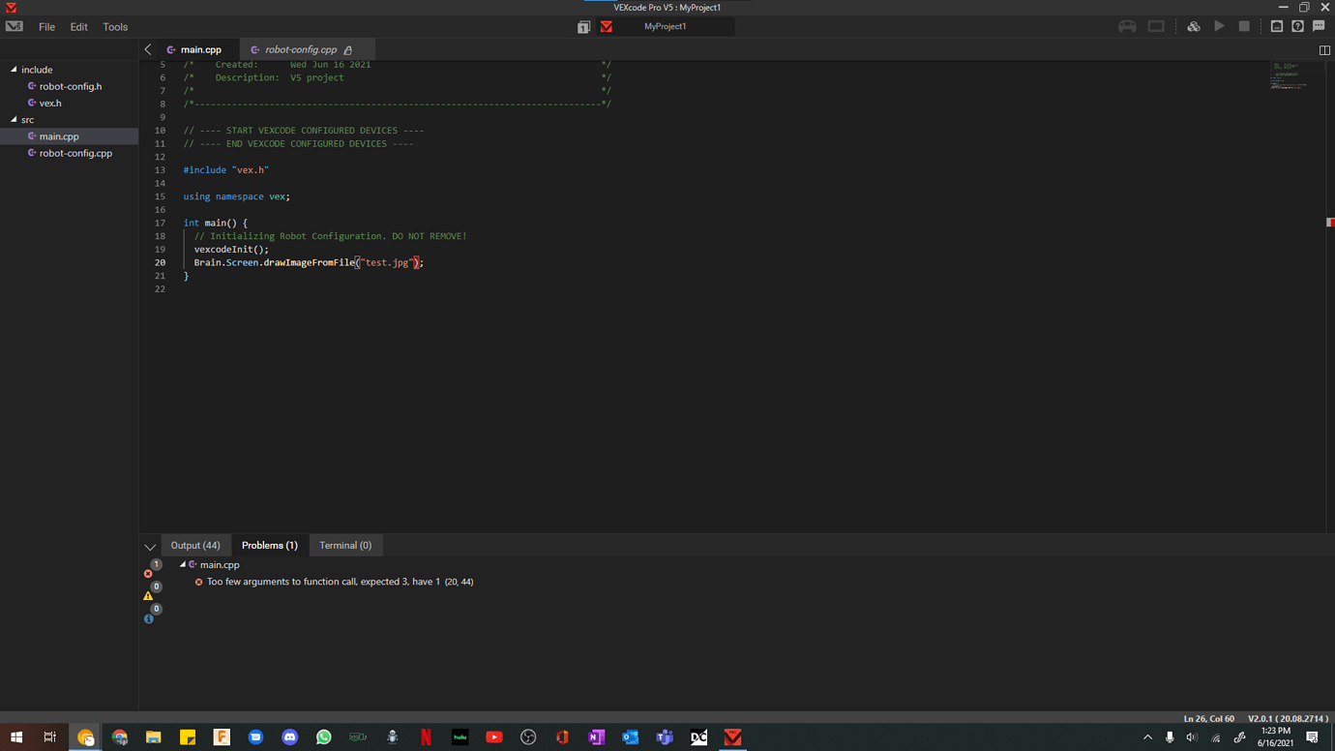Open help via the question mark icon
1335x751 pixels.
coord(1297,26)
